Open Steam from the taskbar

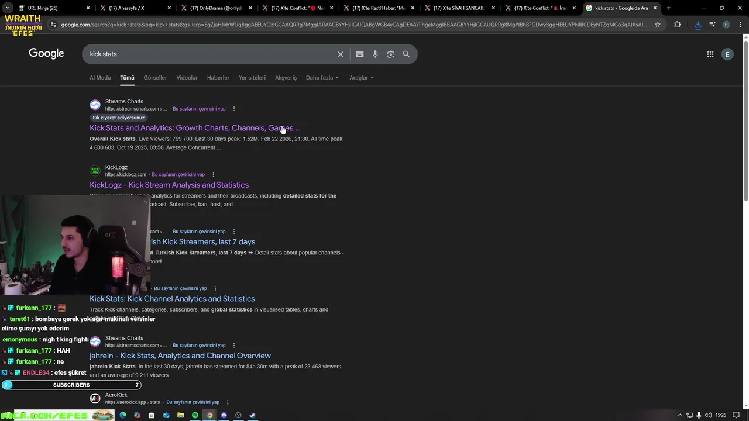coord(252,415)
